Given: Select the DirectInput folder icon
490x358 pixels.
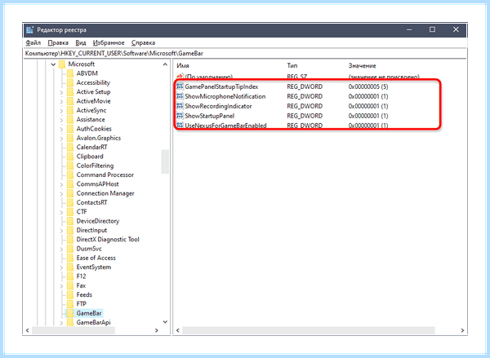Looking at the screenshot, I should click(70, 230).
